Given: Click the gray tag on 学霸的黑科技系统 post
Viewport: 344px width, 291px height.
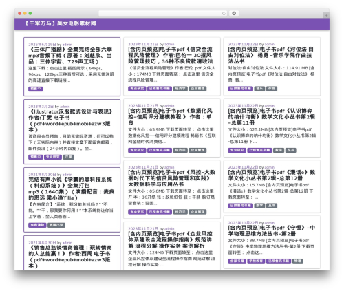Looking at the screenshot, I should [x=56, y=225].
